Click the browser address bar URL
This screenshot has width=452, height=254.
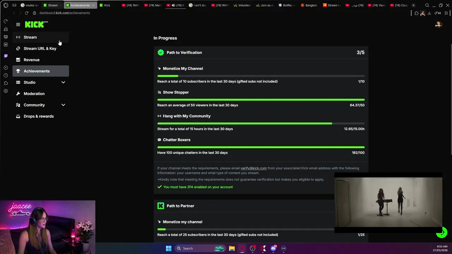[x=65, y=13]
